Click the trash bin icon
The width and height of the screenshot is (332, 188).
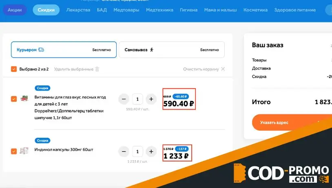point(97,69)
